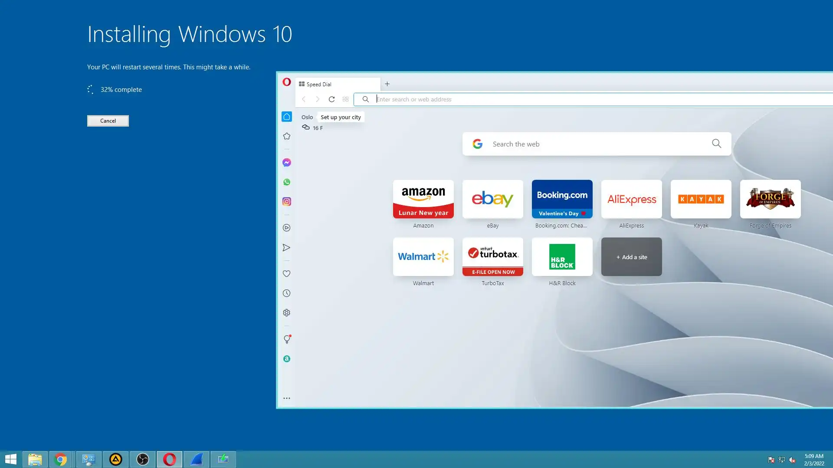Open the Player sidebar icon
Image resolution: width=833 pixels, height=468 pixels.
coord(287,228)
